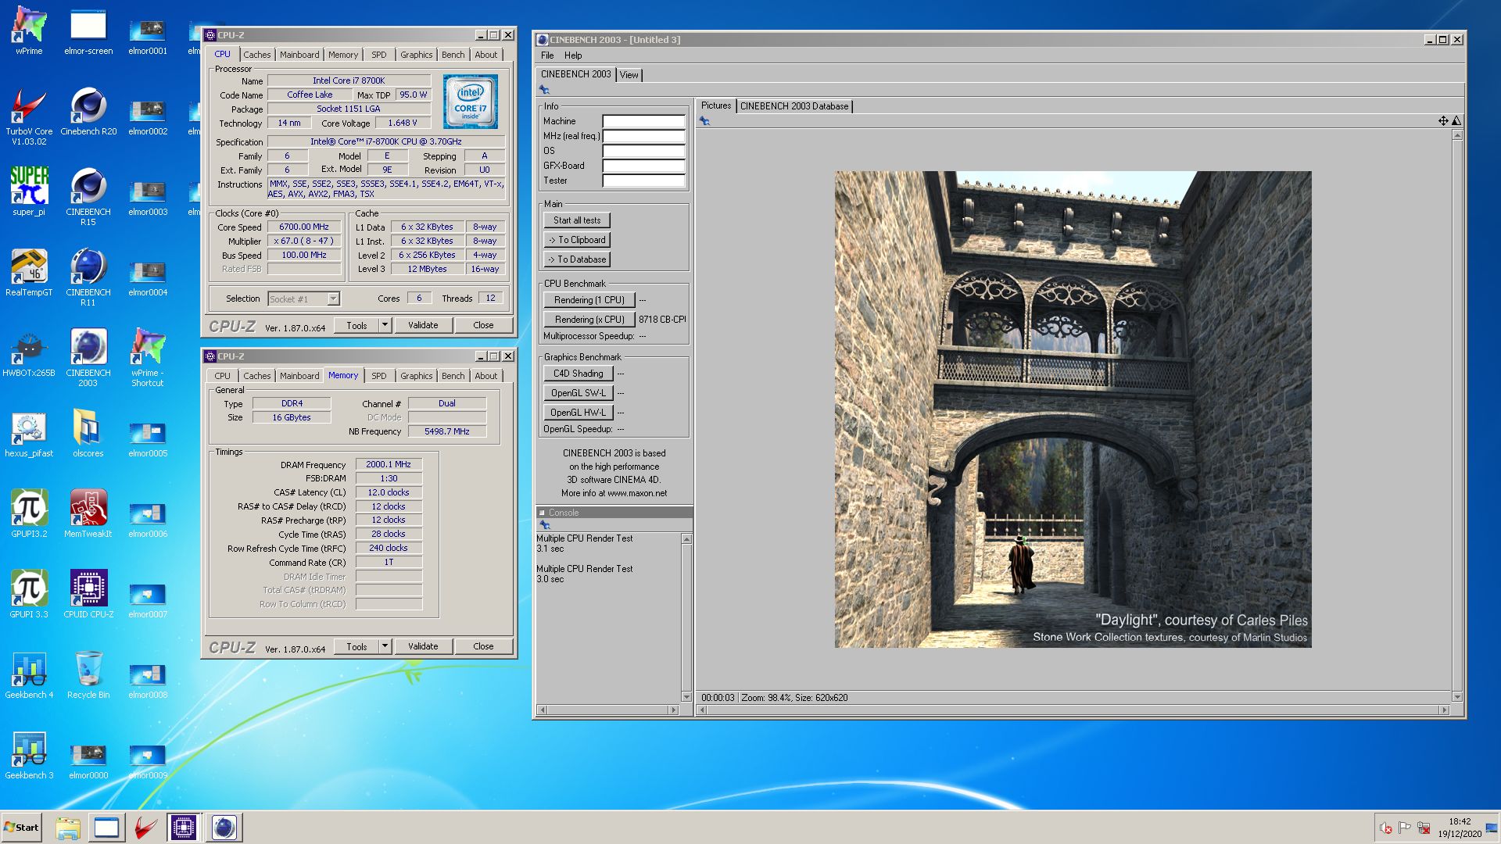This screenshot has width=1501, height=844.
Task: Expand Tools dropdown arrow in lower CPU-Z
Action: pos(385,646)
